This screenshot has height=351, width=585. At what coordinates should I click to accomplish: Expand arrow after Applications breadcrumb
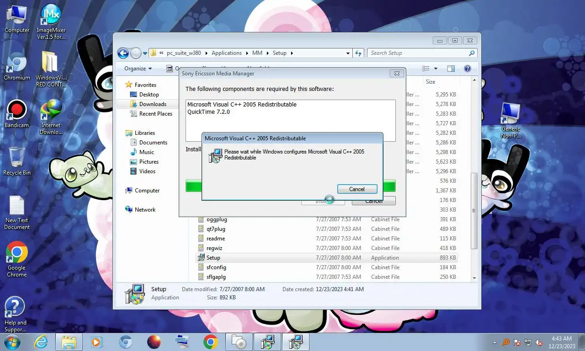coord(246,53)
